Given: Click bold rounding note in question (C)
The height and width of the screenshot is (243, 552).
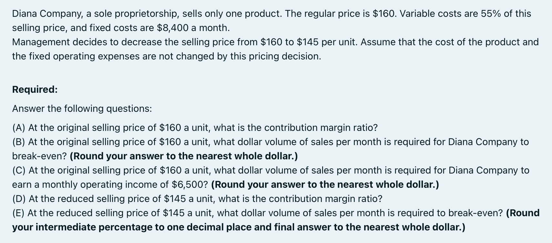Looking at the screenshot, I should (x=325, y=185).
